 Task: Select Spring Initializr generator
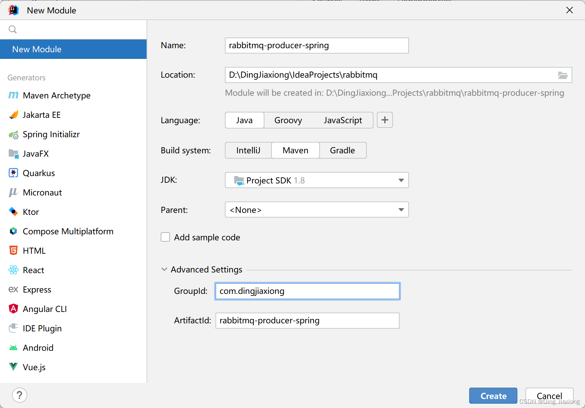click(73, 134)
